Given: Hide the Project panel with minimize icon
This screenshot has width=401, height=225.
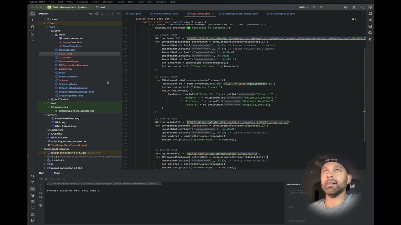Looking at the screenshot, I should [x=118, y=14].
